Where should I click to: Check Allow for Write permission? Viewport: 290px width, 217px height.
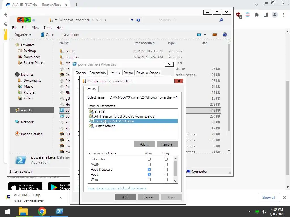pyautogui.click(x=149, y=179)
